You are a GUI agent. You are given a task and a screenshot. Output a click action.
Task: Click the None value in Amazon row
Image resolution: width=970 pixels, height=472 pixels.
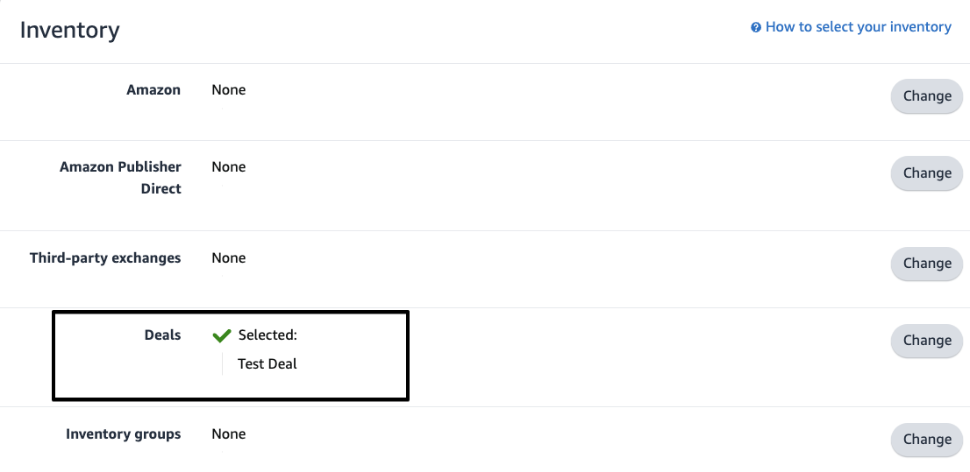(228, 90)
